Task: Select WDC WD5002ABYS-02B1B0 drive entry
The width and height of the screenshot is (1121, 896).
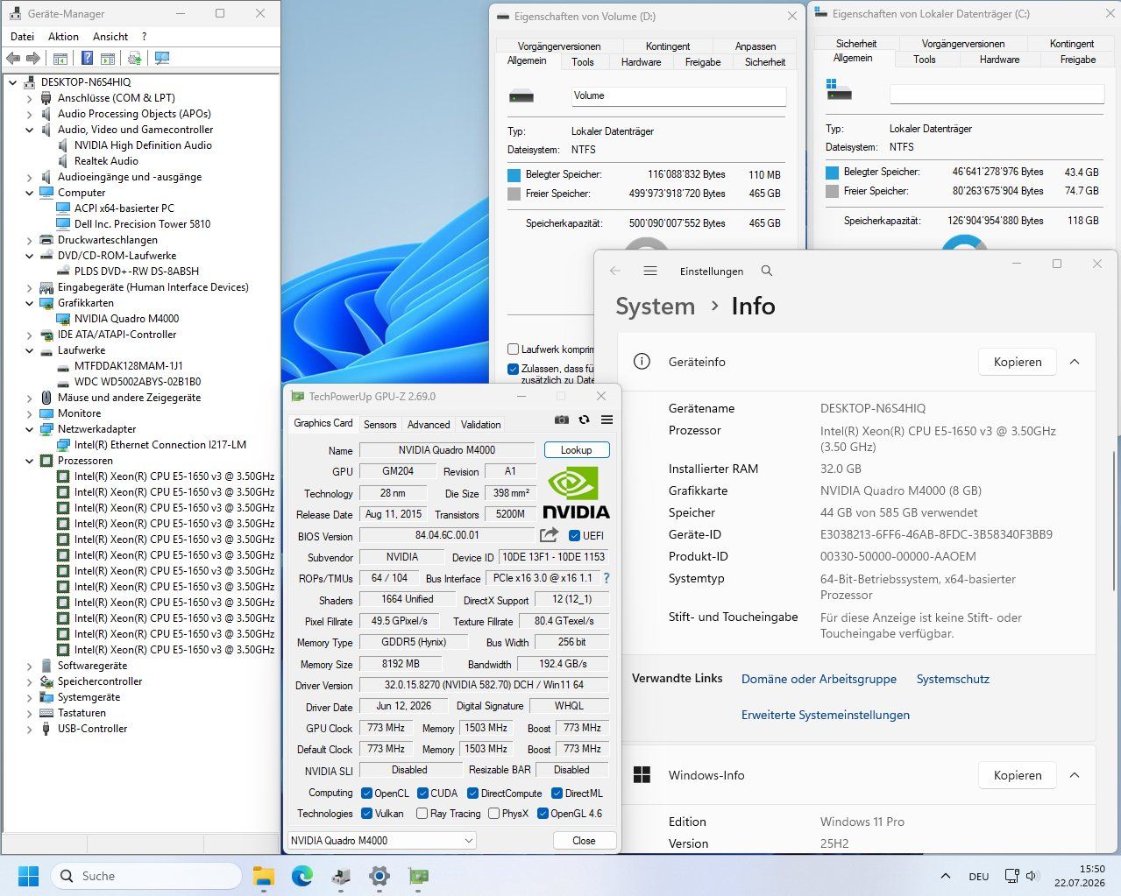Action: click(x=138, y=382)
